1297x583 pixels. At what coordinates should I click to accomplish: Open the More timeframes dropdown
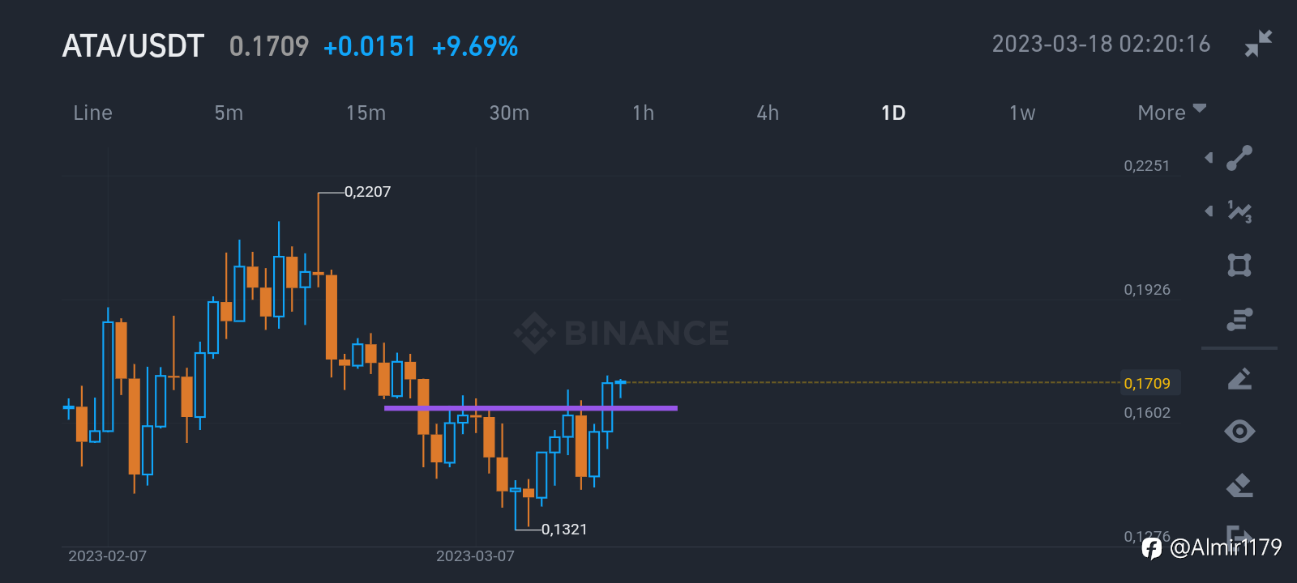tap(1171, 113)
